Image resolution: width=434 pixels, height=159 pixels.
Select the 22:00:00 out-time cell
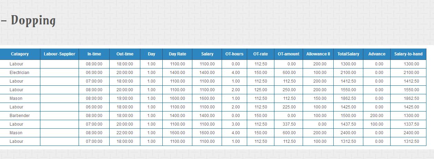click(x=125, y=133)
